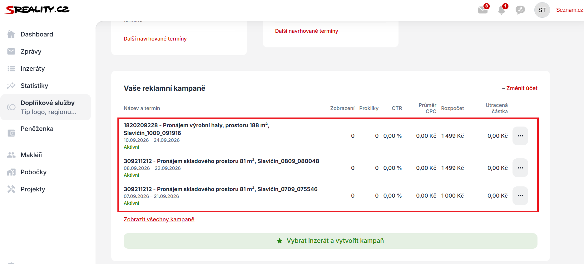The width and height of the screenshot is (584, 264).
Task: Click the Projekty tools icon
Action: (x=11, y=189)
